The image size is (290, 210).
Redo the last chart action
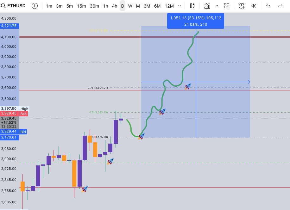tap(281, 6)
